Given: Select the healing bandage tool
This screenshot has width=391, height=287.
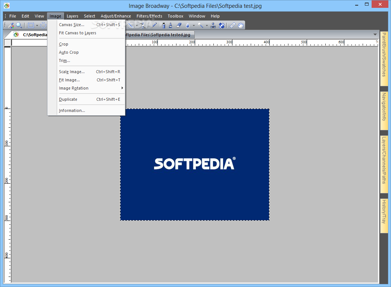Looking at the screenshot, I should click(222, 25).
